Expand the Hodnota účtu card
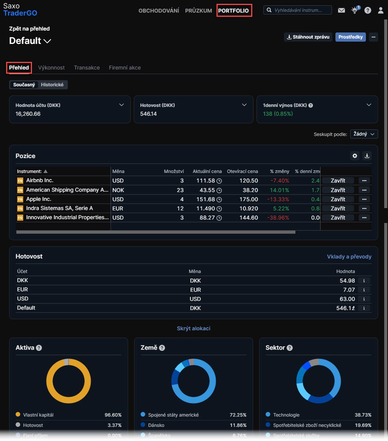 pyautogui.click(x=122, y=105)
